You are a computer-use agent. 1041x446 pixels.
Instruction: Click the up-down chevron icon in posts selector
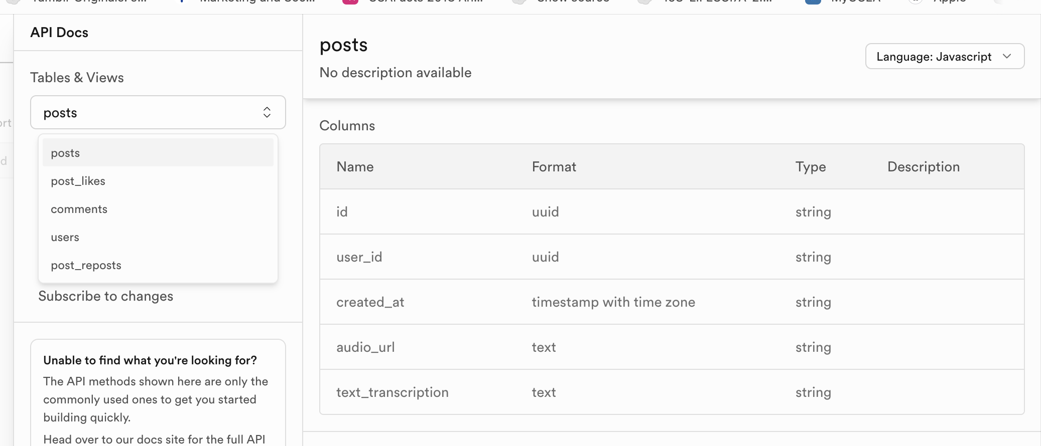[x=267, y=112]
